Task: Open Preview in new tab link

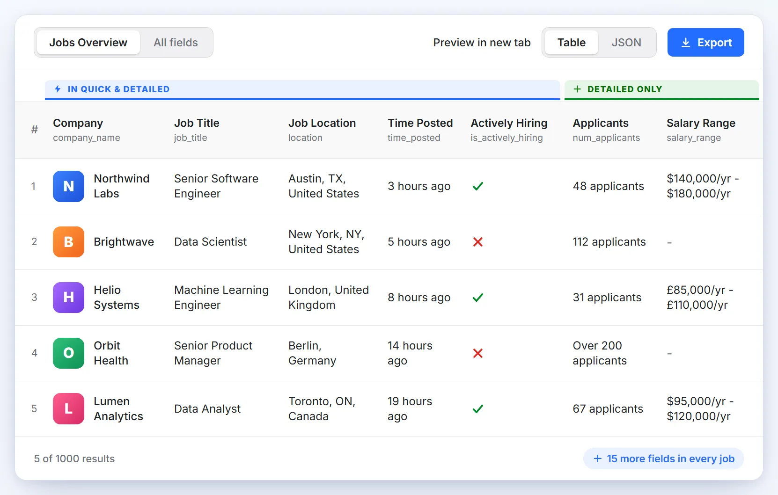Action: click(482, 43)
